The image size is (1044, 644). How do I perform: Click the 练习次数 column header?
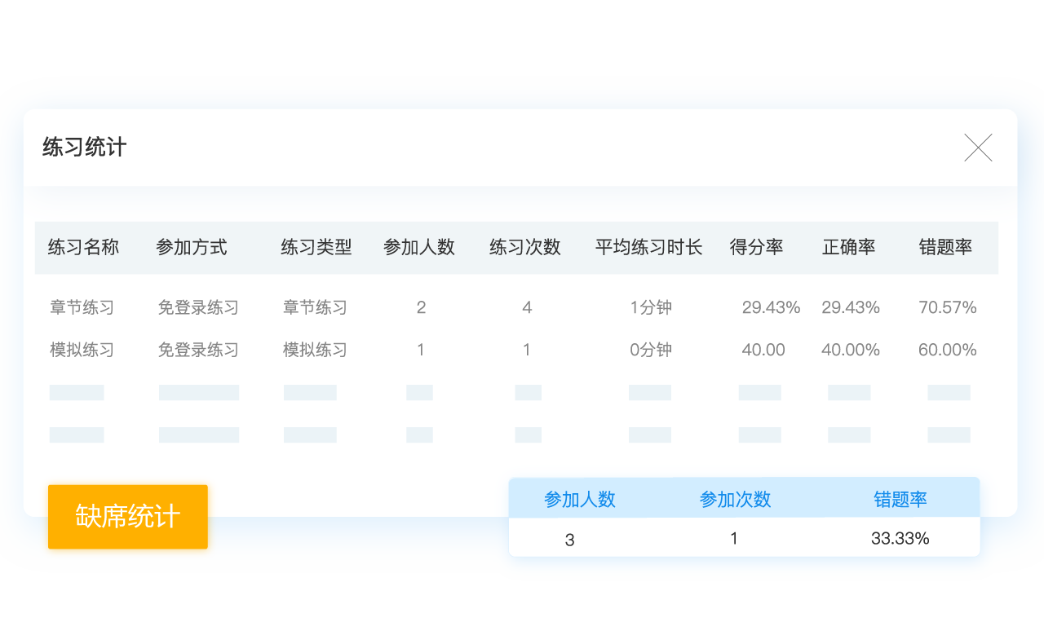525,248
